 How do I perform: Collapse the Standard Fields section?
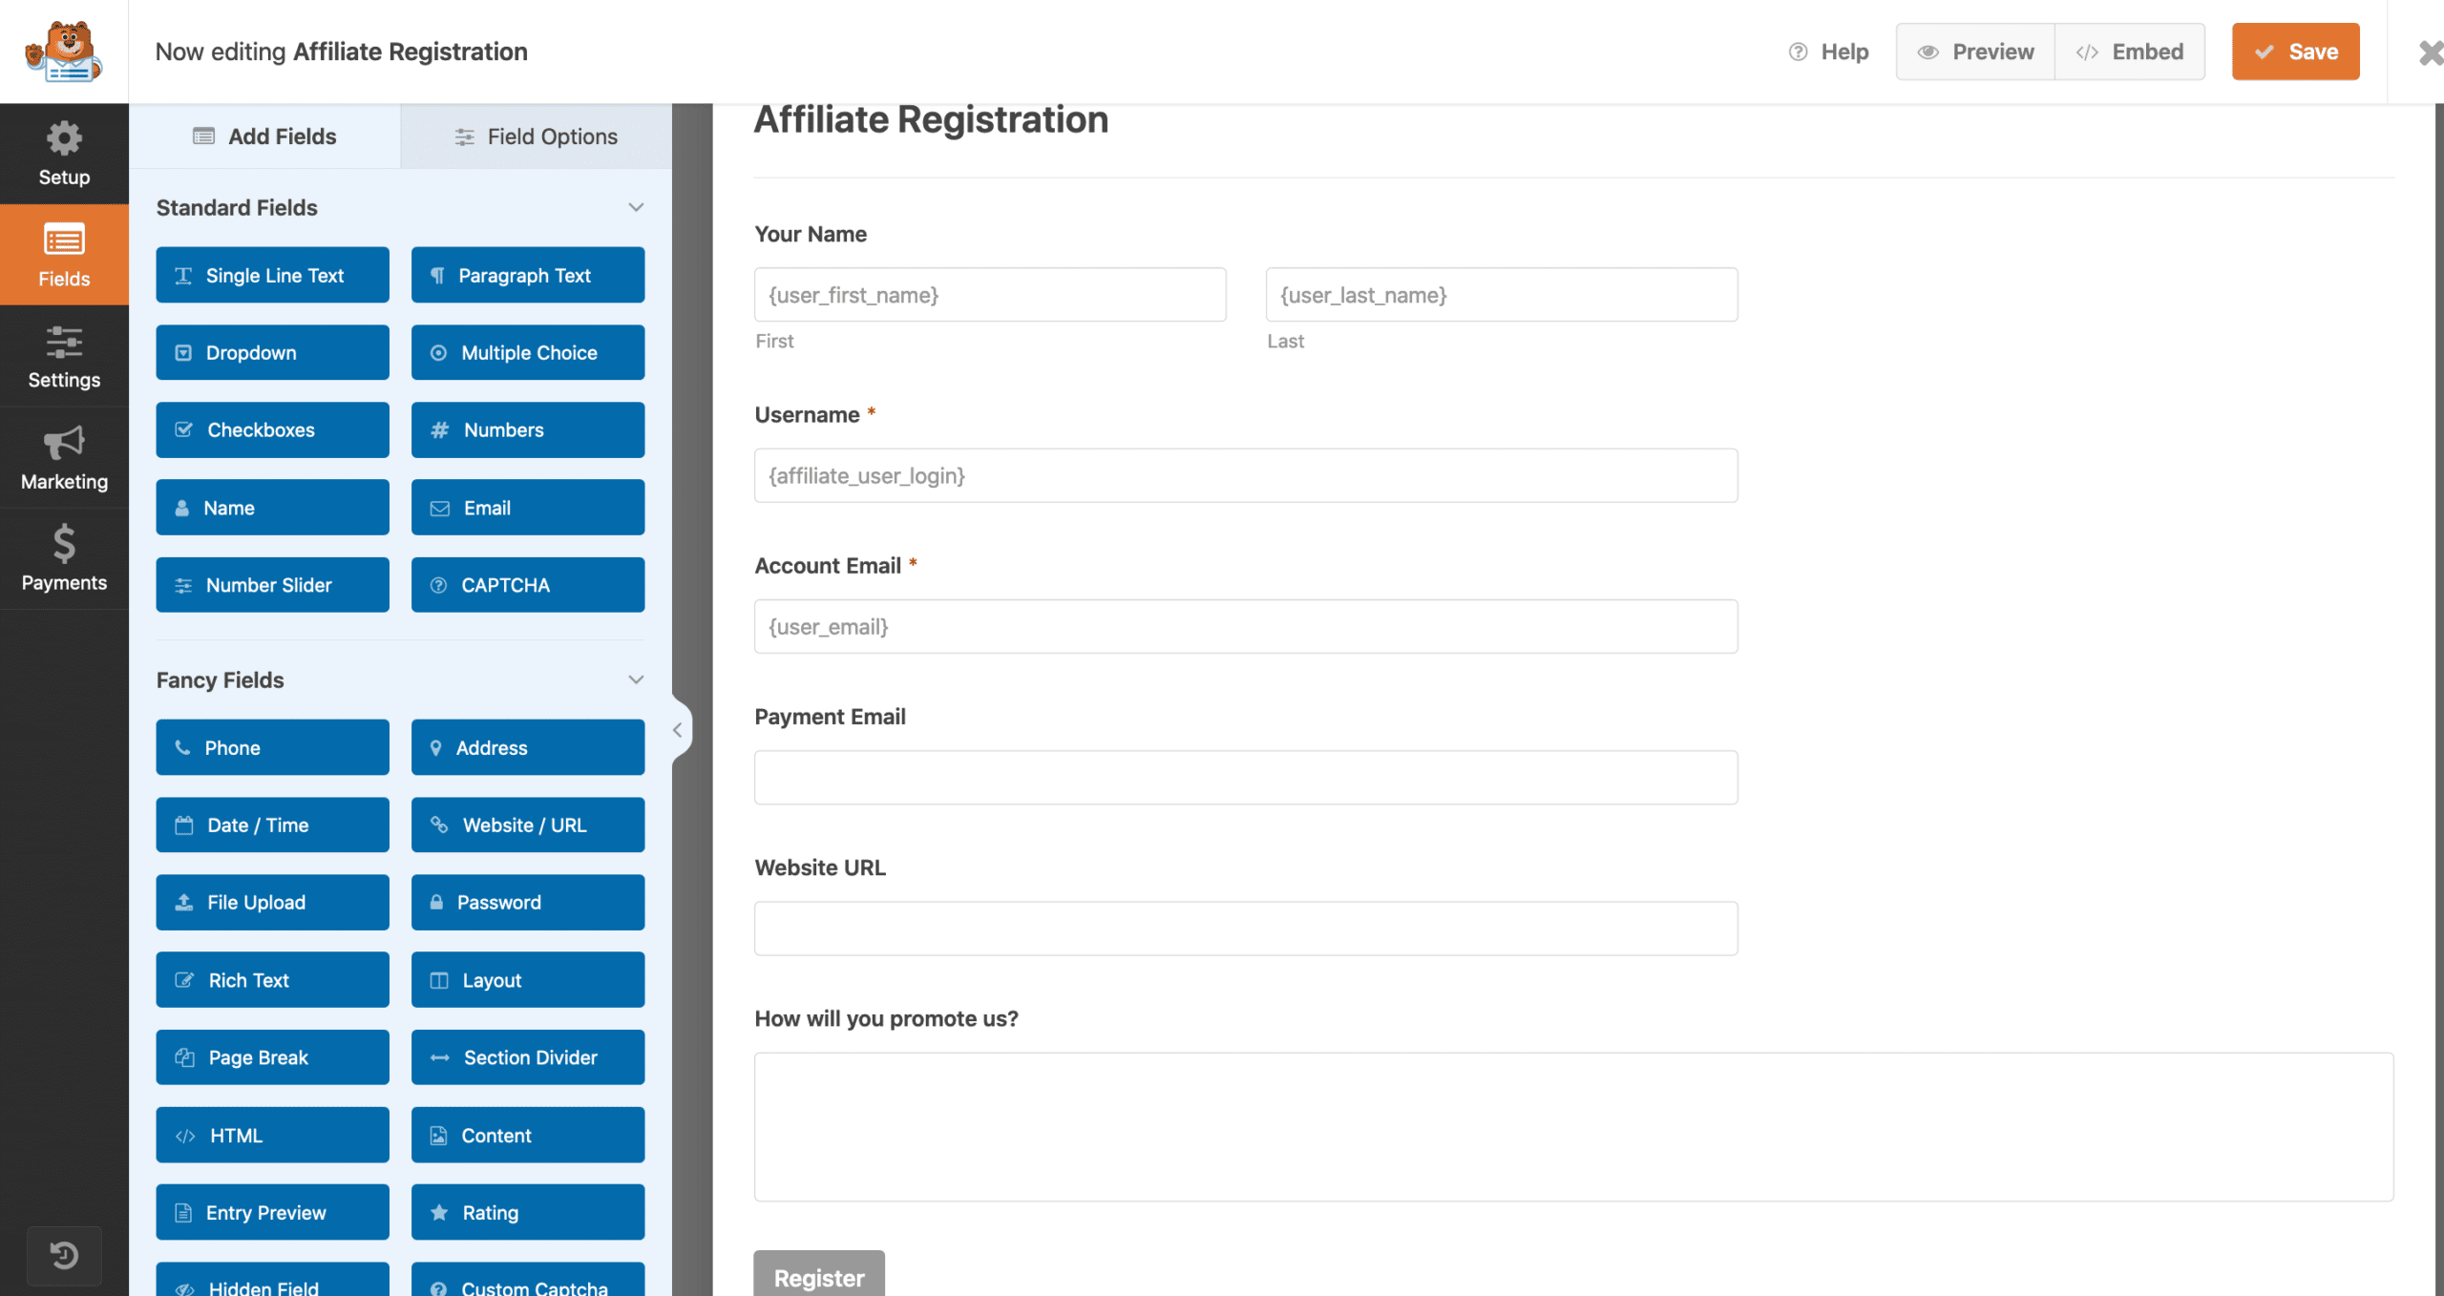[635, 207]
